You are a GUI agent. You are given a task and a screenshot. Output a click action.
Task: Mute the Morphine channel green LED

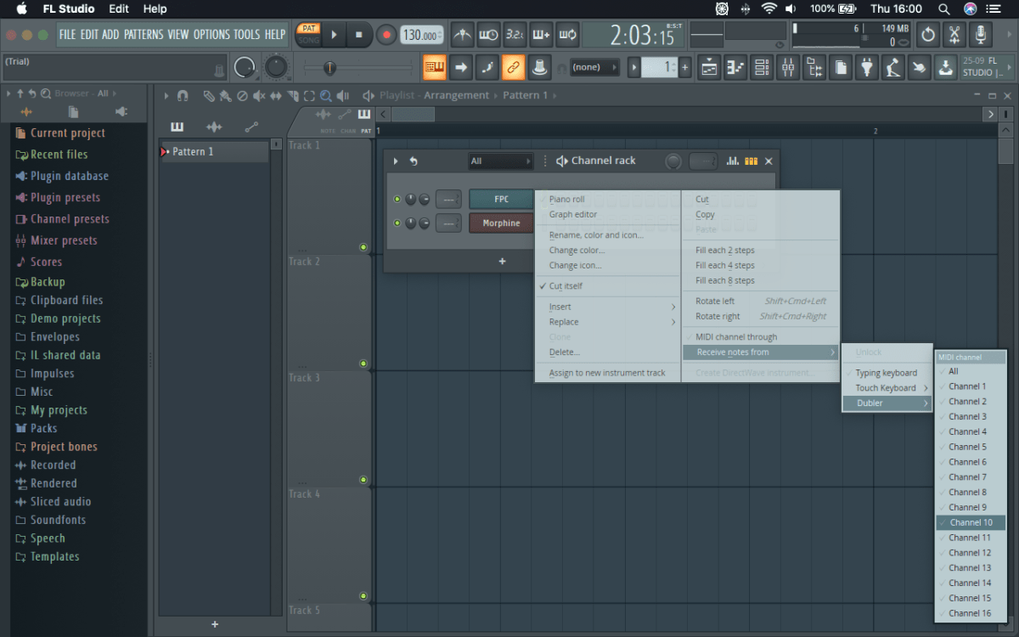[397, 223]
